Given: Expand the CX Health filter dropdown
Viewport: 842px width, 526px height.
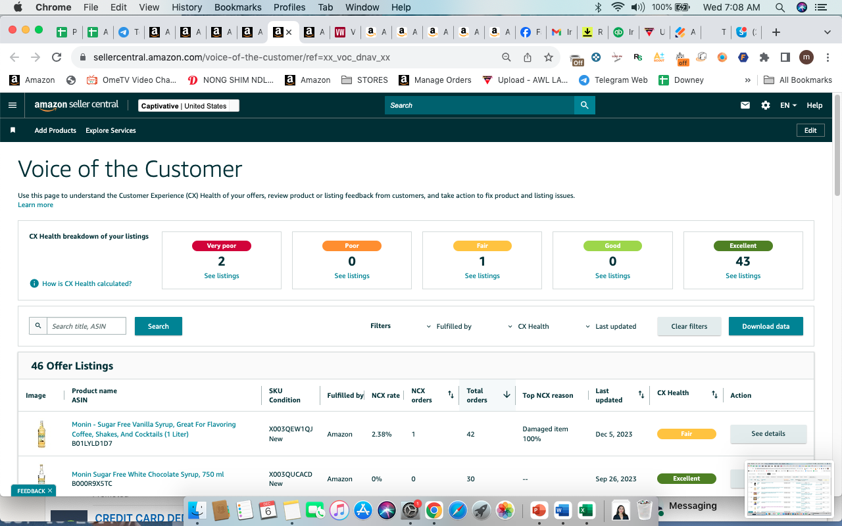Looking at the screenshot, I should coord(528,326).
